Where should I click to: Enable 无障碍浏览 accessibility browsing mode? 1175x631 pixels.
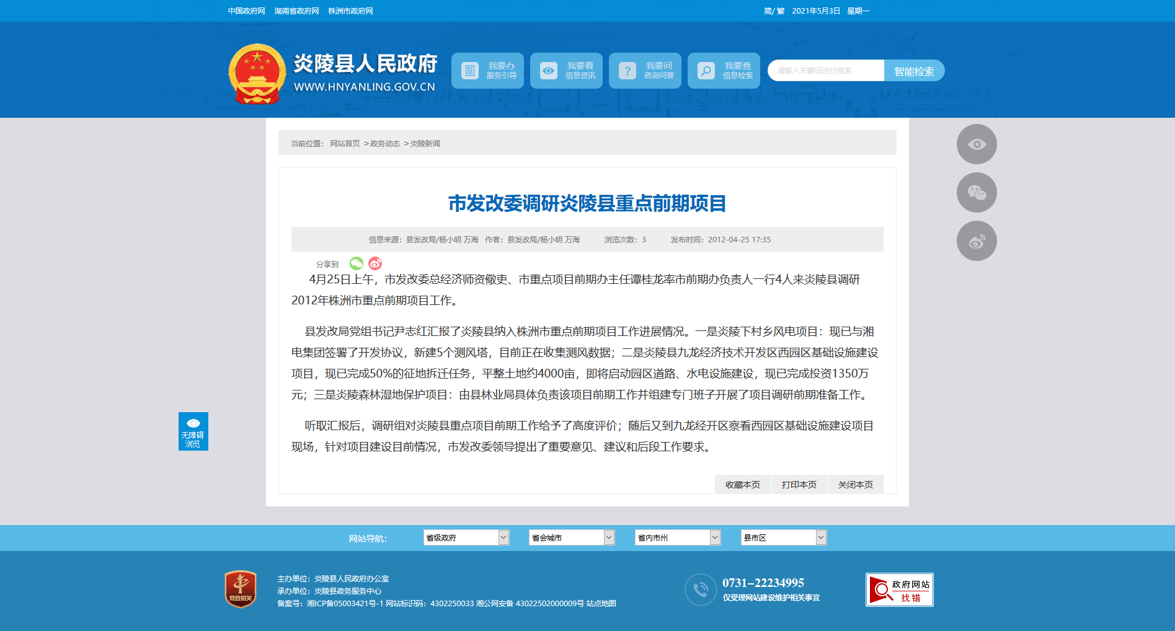click(x=193, y=431)
